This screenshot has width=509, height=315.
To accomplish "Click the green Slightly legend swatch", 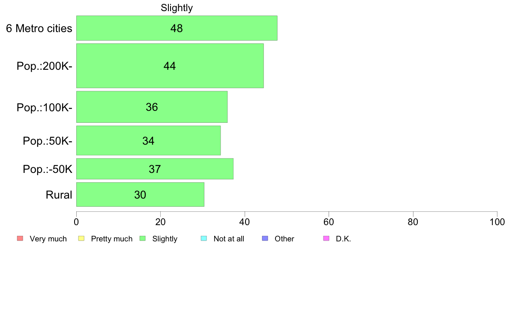I will (x=143, y=238).
